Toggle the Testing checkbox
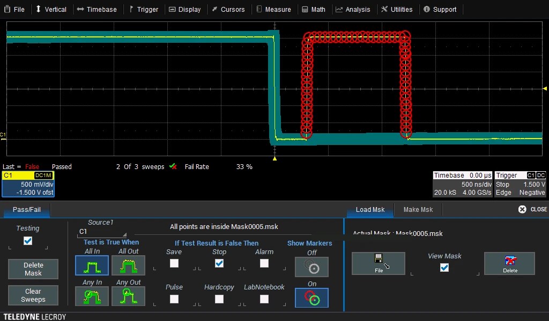Viewport: 549px width, 321px height. pos(28,241)
